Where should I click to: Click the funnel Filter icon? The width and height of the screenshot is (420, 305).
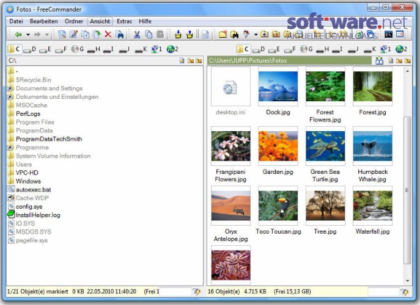[x=246, y=34]
